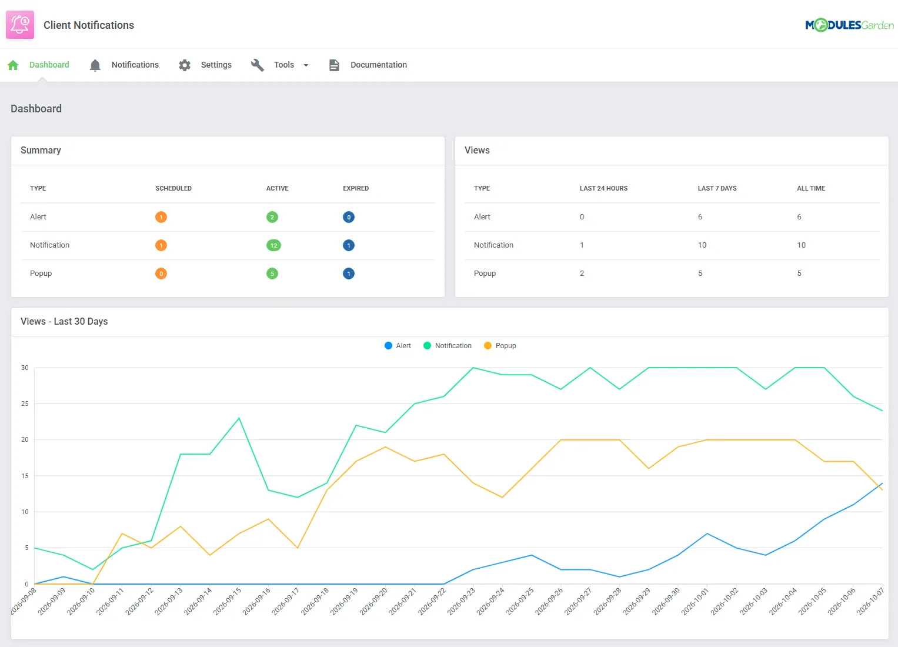Click Alert active count badge
This screenshot has width=898, height=647.
click(272, 217)
